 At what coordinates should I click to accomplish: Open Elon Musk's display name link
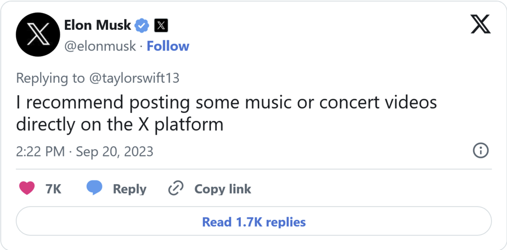tap(98, 25)
